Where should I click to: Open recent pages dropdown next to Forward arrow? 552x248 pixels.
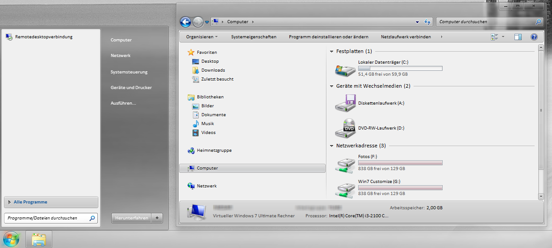207,22
